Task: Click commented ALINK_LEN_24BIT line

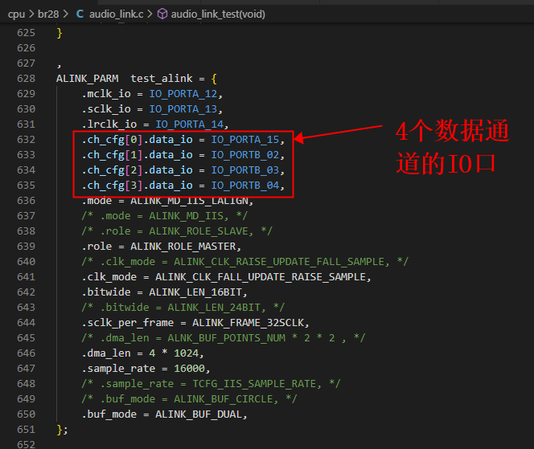Action: [183, 308]
